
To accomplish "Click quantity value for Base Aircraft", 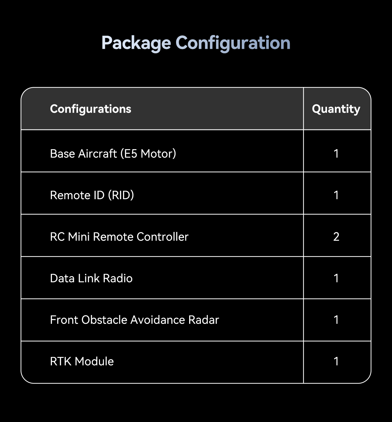I will [x=336, y=153].
